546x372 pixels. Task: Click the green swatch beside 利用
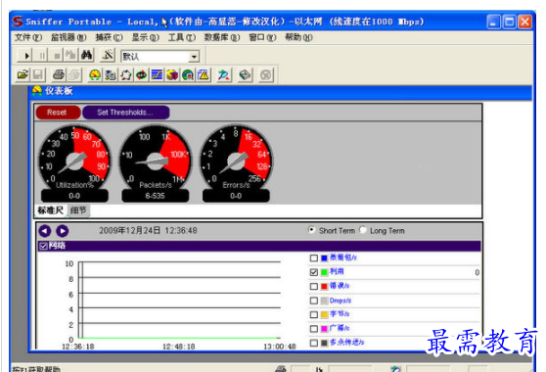tap(324, 272)
